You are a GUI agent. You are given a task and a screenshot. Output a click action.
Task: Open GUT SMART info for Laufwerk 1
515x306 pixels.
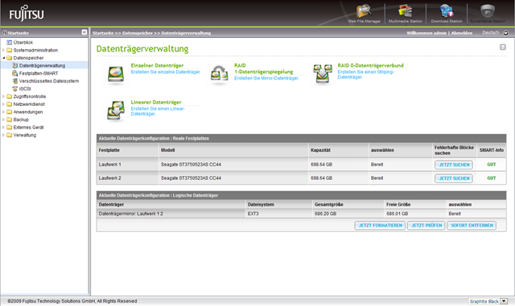coord(492,165)
